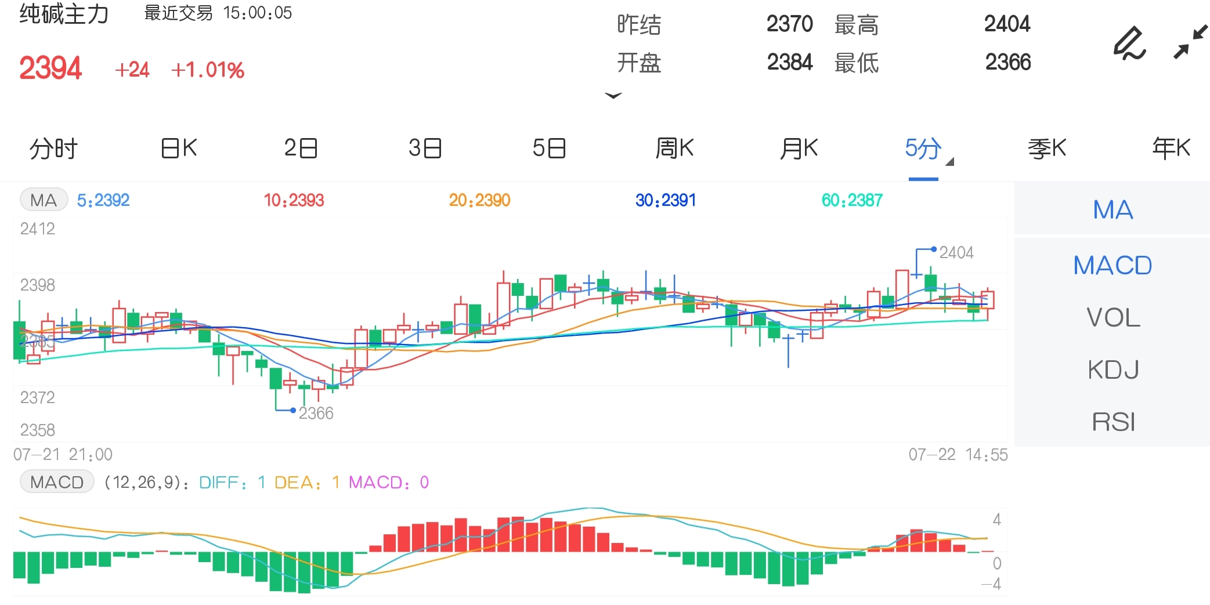The image size is (1210, 605).
Task: Switch to 年K chart tab
Action: (1171, 148)
